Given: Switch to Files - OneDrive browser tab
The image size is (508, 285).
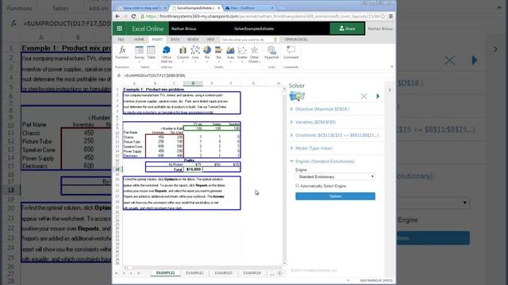Looking at the screenshot, I should [x=248, y=8].
